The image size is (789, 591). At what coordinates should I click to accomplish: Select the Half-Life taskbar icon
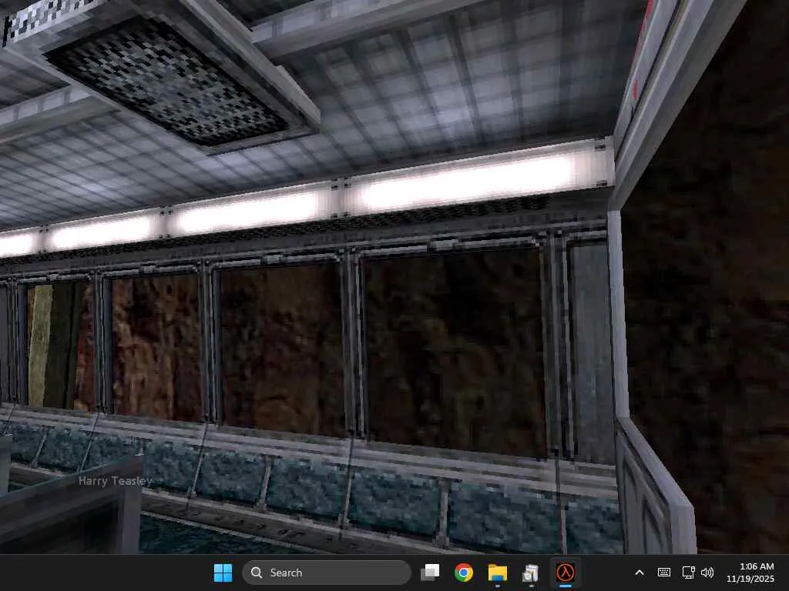[x=565, y=573]
